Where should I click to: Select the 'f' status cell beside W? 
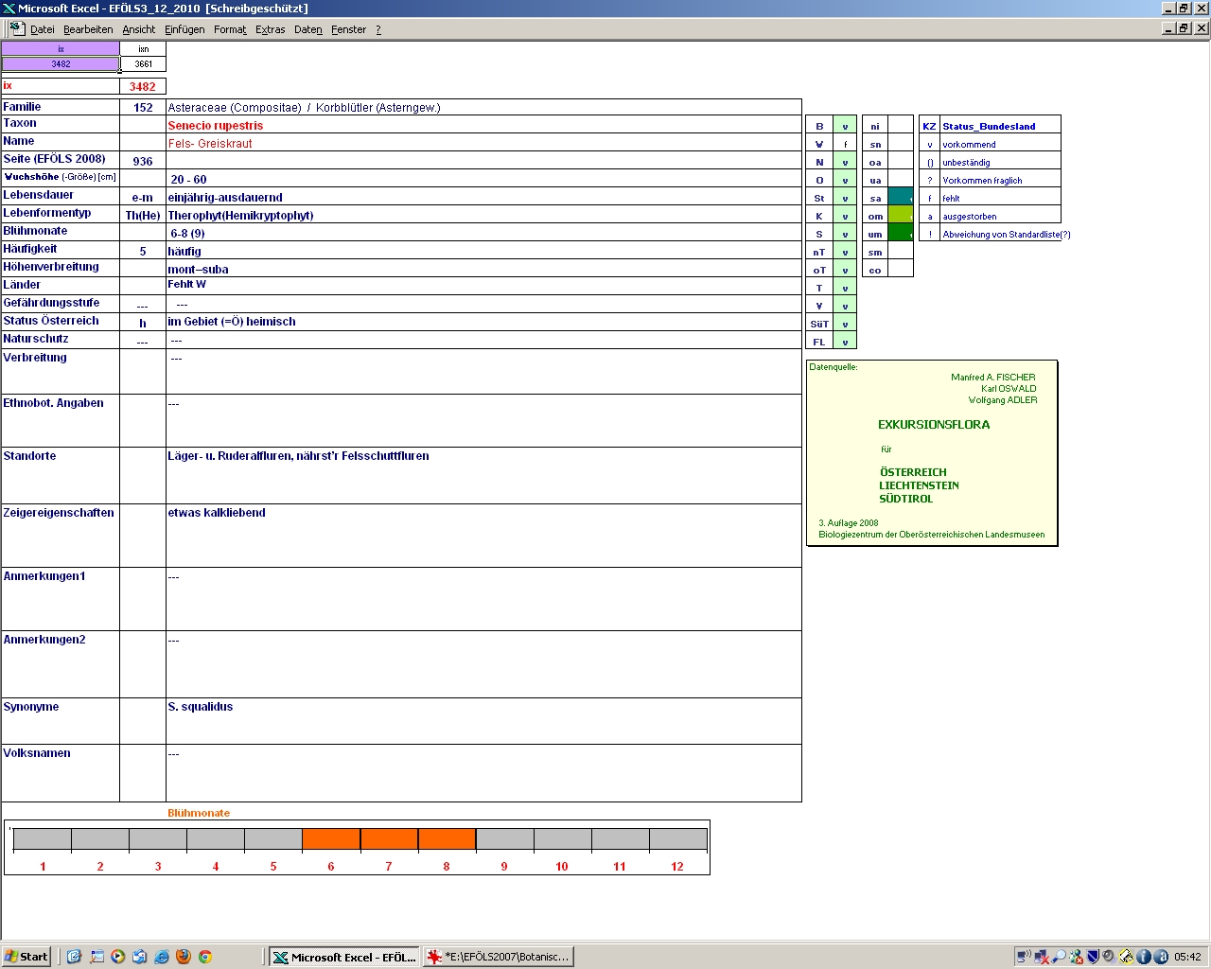tap(845, 144)
